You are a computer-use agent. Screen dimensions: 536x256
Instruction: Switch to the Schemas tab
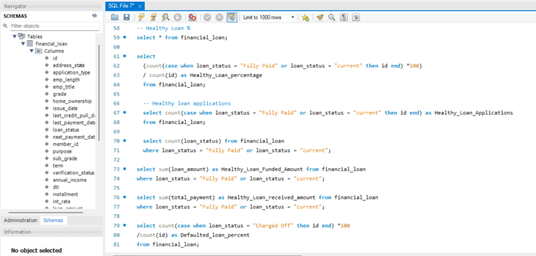pyautogui.click(x=53, y=220)
